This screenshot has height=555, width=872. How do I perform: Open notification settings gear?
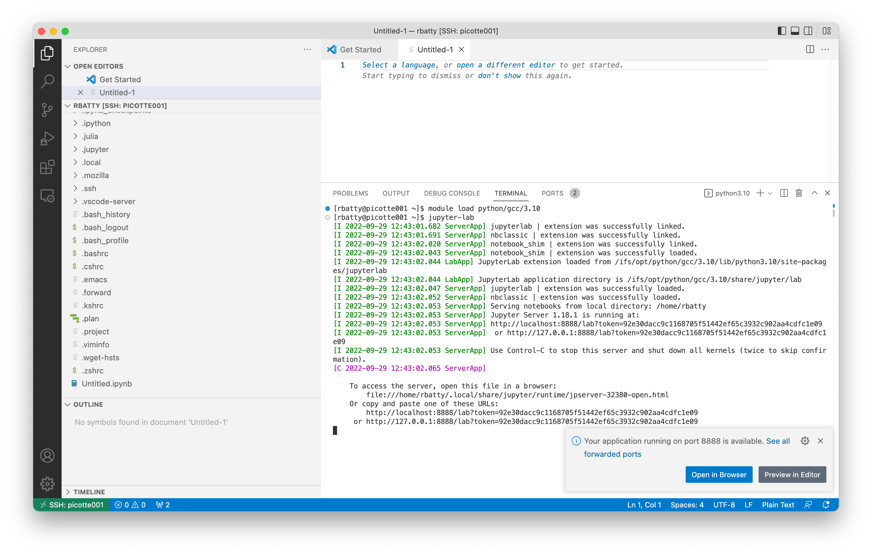click(805, 441)
